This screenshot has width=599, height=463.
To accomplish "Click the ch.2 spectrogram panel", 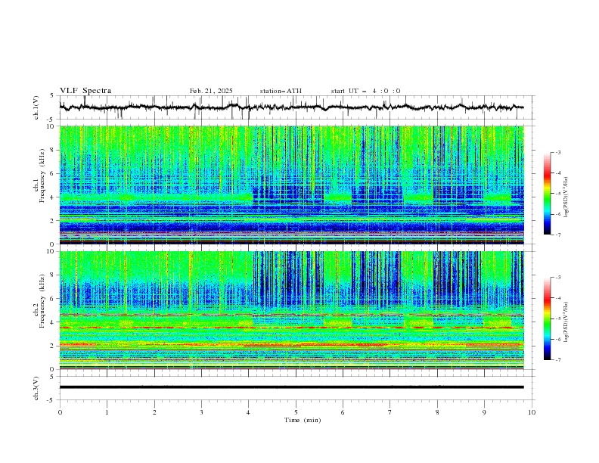I will (x=291, y=310).
